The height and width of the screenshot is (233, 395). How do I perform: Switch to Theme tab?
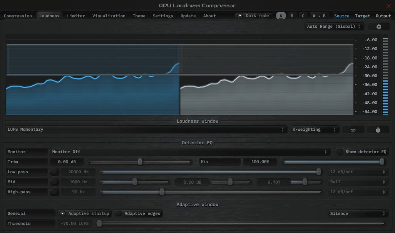(x=139, y=16)
